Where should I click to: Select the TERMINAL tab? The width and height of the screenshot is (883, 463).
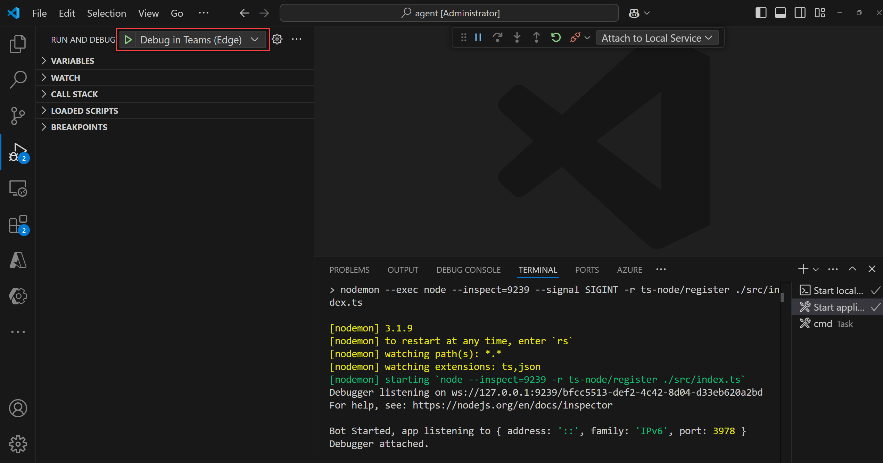point(538,270)
